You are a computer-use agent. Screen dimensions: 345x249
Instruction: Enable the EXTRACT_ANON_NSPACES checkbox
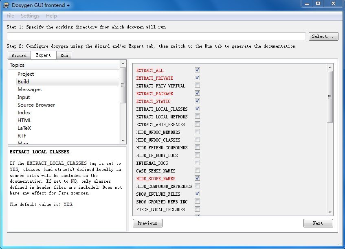point(198,124)
